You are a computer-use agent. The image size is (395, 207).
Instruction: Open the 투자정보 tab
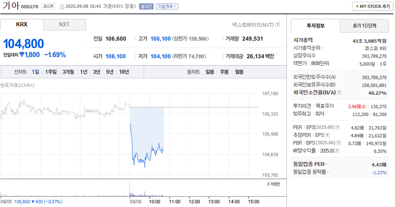(x=316, y=26)
